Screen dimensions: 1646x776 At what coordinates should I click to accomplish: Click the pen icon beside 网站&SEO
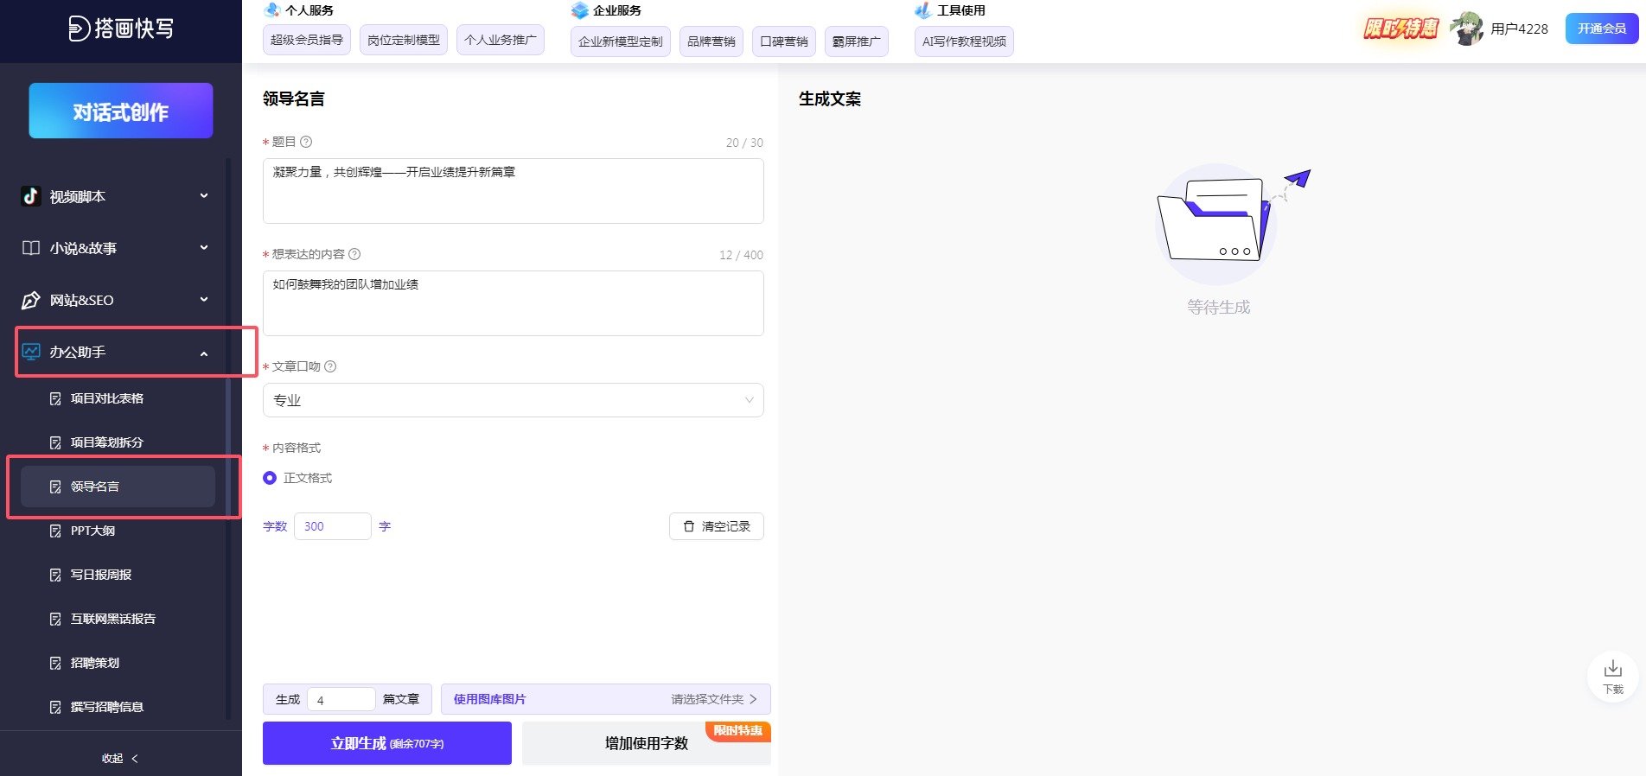pyautogui.click(x=31, y=300)
